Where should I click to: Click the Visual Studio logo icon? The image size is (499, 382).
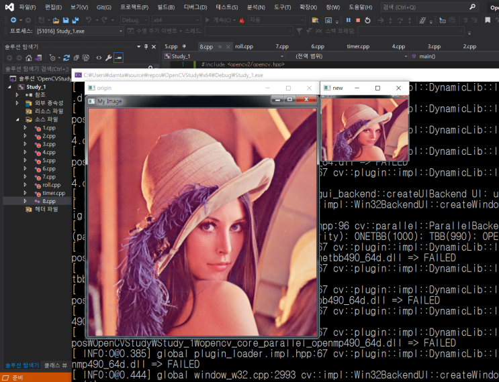pyautogui.click(x=9, y=7)
